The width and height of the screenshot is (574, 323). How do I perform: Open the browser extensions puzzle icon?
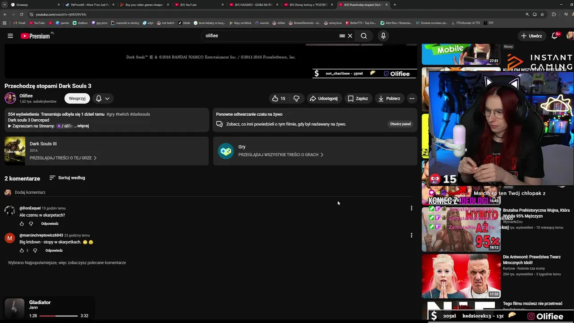[554, 14]
